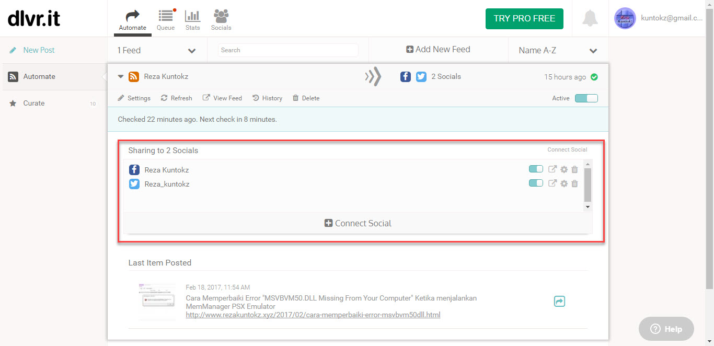714x346 pixels.
Task: Click the 2 Socials label
Action: (446, 77)
